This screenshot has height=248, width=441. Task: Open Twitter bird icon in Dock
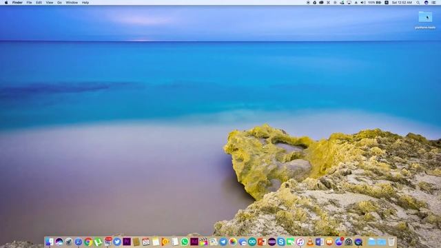coord(117,242)
